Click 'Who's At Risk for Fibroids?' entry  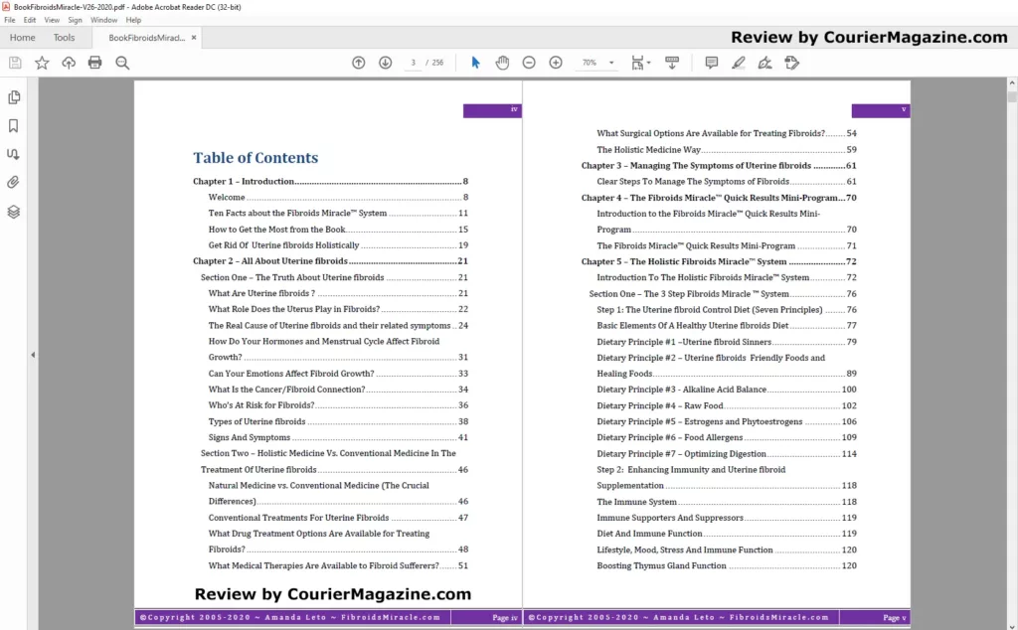tap(338, 405)
